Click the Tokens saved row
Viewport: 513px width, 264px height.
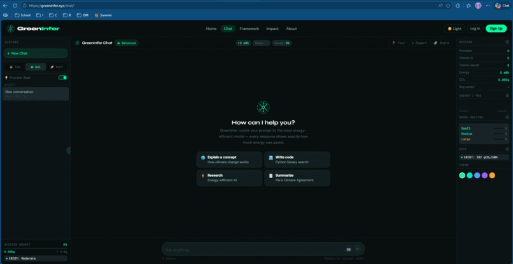click(484, 65)
